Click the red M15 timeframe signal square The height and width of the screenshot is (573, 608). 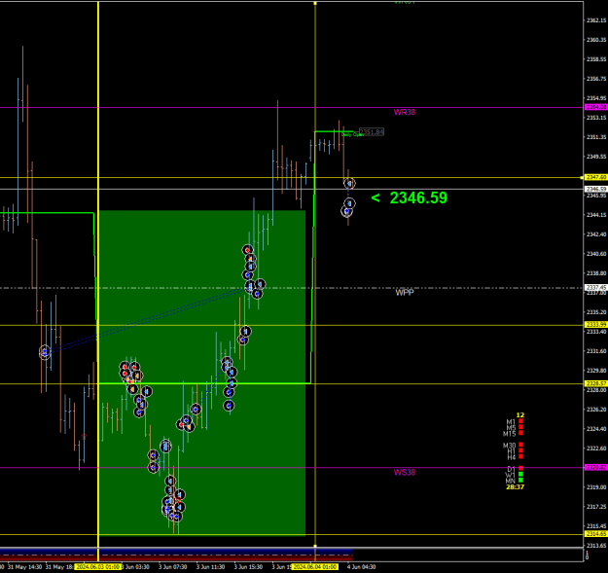coord(520,433)
